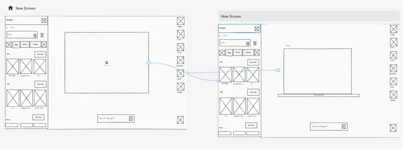Select Settings icon in the left wireframe's sidebar
The image size is (403, 149).
(x=181, y=86)
